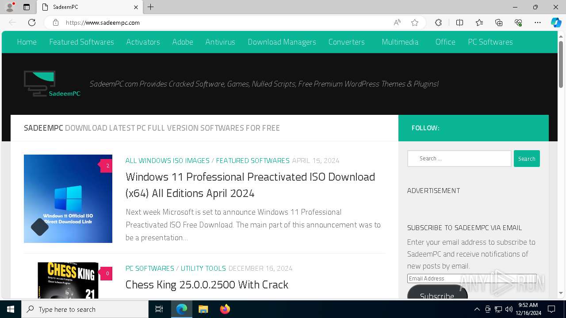Launch Firefox from taskbar
The width and height of the screenshot is (566, 318).
pos(225,309)
